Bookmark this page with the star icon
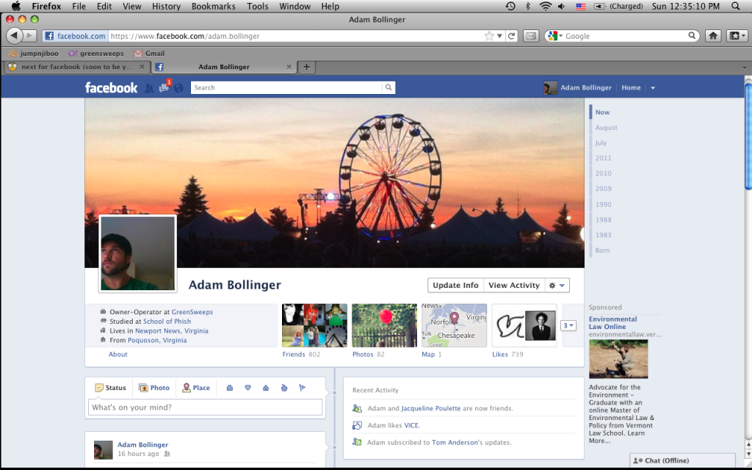This screenshot has height=470, width=752. (489, 36)
